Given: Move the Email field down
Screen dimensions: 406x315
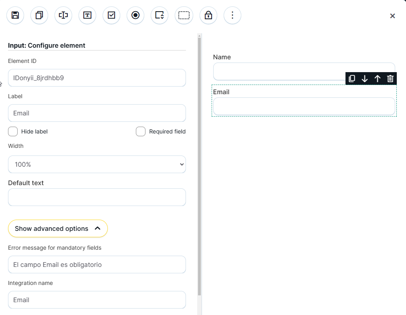Looking at the screenshot, I should point(365,79).
